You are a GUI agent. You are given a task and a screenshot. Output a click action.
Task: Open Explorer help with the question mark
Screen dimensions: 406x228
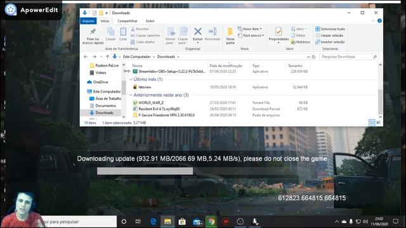click(379, 21)
